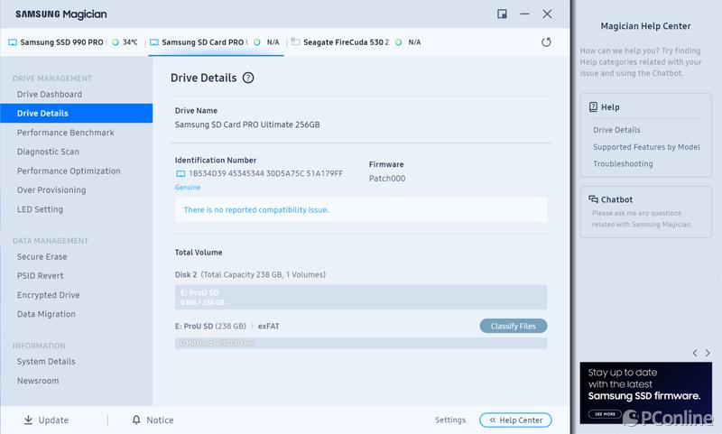
Task: Open Troubleshooting help topic
Action: (623, 164)
